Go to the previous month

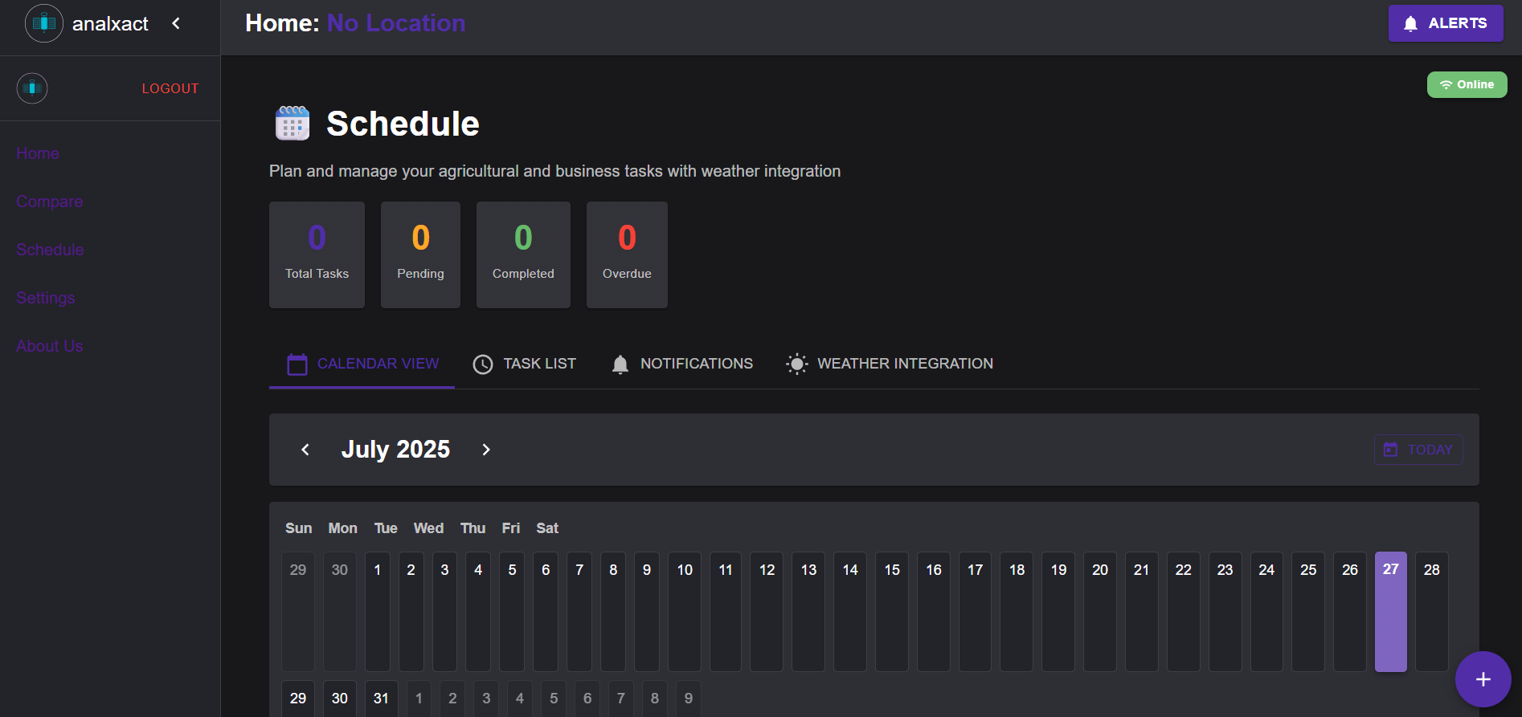click(x=305, y=450)
